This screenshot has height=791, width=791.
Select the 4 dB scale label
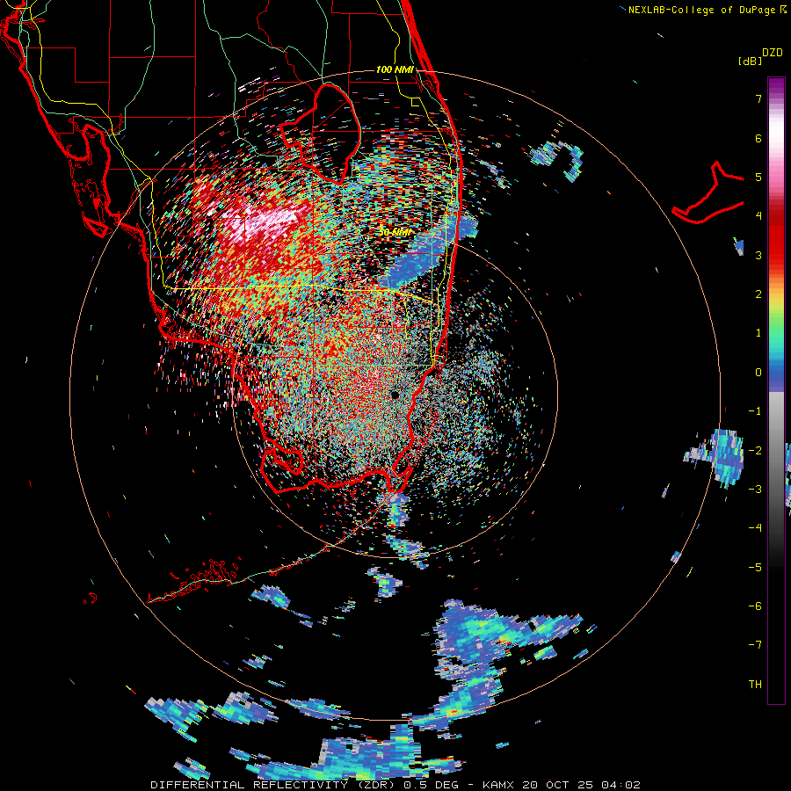click(x=758, y=216)
